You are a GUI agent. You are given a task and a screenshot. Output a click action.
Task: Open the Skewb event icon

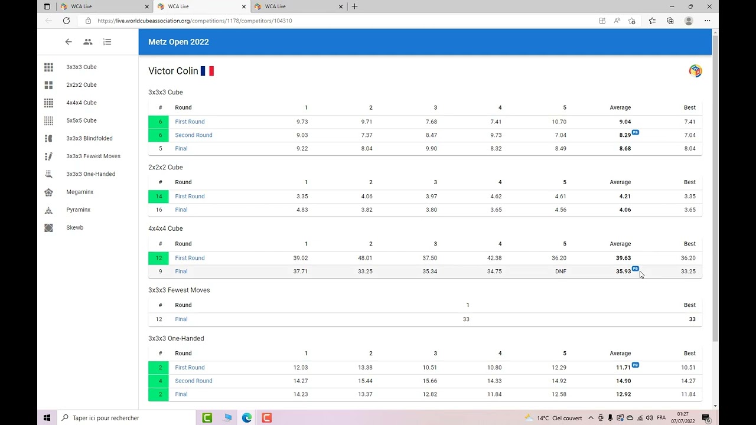coord(48,228)
